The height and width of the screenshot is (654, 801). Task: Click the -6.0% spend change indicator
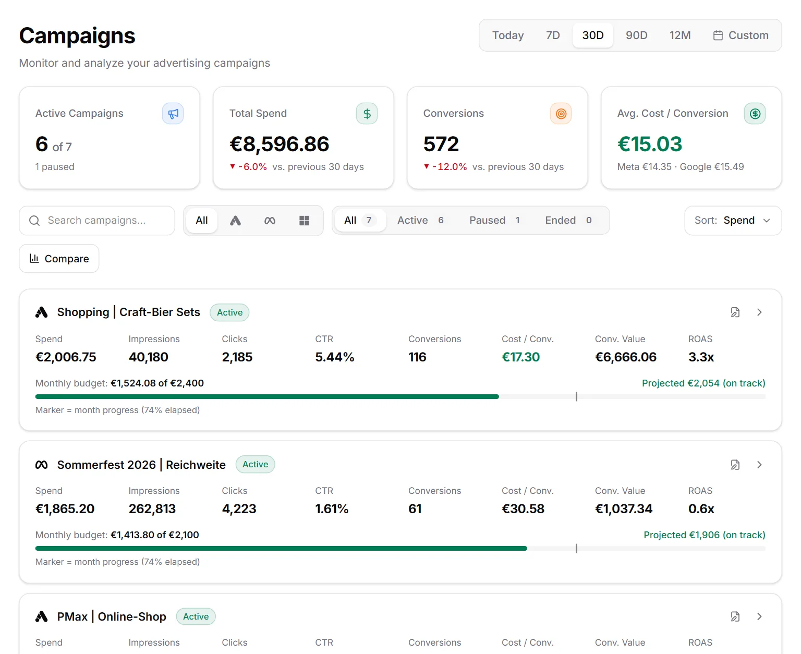(248, 167)
